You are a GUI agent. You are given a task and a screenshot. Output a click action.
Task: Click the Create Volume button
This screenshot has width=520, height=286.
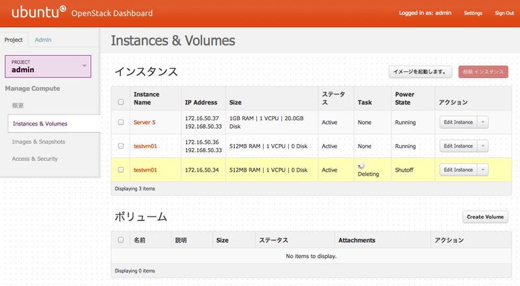point(485,217)
